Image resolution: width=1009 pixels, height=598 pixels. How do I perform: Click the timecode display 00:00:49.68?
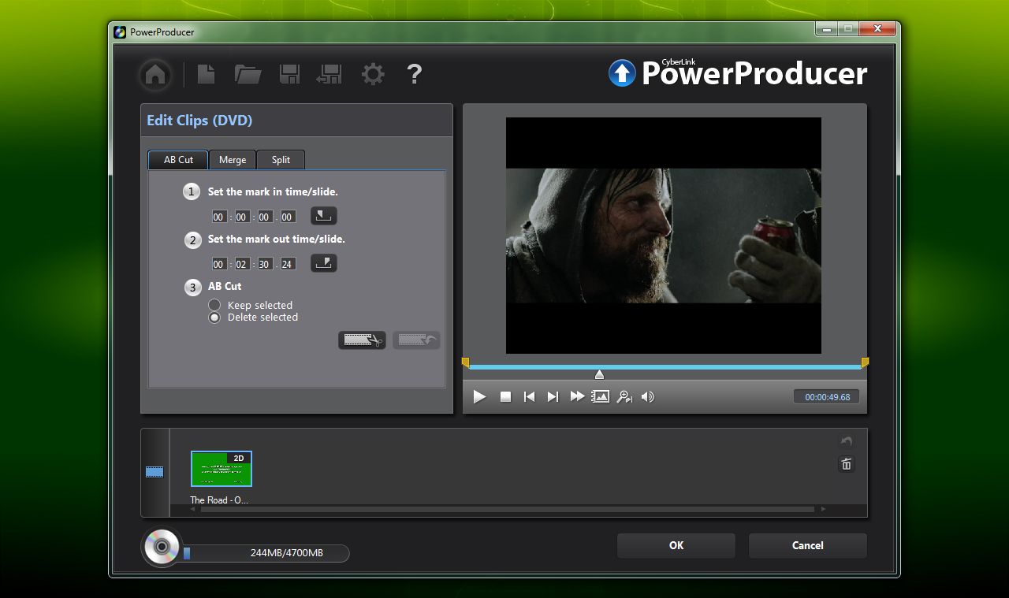coord(827,397)
